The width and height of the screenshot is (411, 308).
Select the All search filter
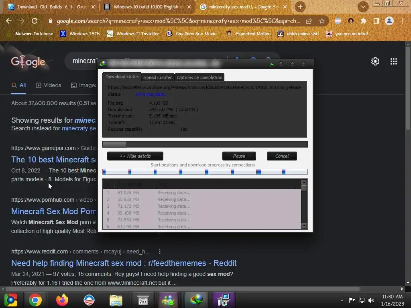point(18,85)
